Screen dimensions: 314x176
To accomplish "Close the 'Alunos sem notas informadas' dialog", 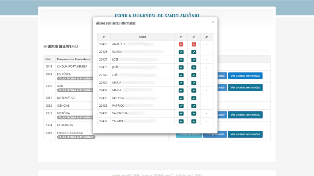I will [x=213, y=22].
